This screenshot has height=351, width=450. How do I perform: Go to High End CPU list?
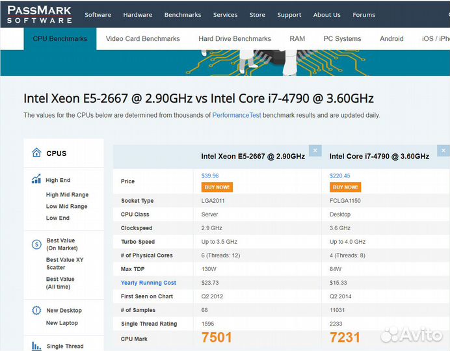(x=58, y=180)
